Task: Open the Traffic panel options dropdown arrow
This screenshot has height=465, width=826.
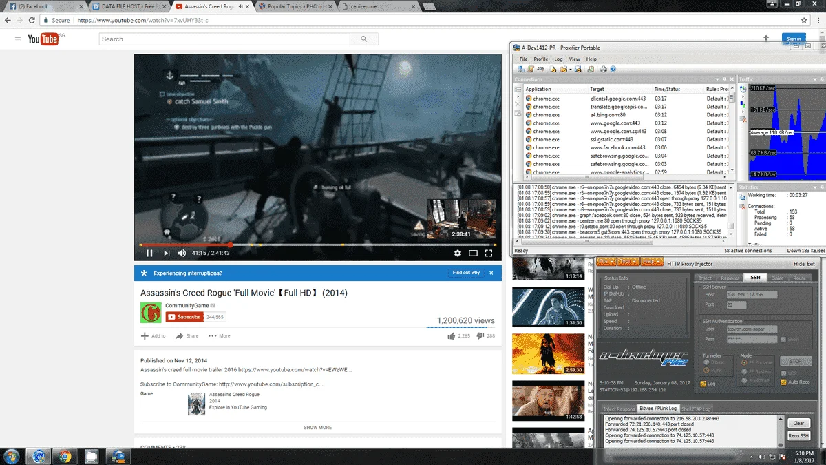Action: [815, 79]
